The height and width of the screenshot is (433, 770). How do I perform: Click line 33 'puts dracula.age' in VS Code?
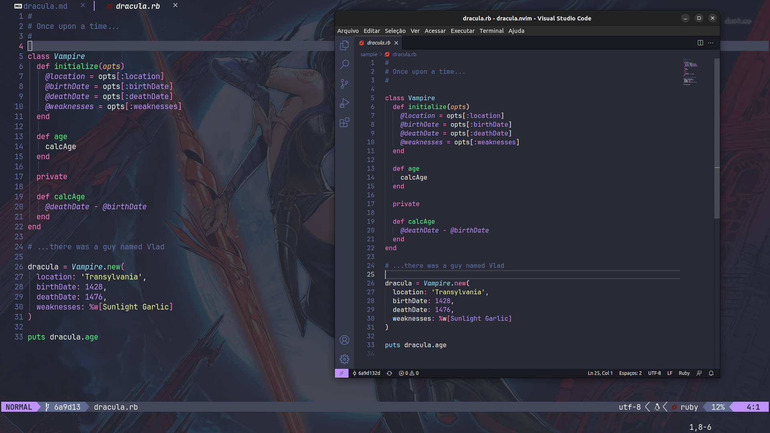point(415,345)
